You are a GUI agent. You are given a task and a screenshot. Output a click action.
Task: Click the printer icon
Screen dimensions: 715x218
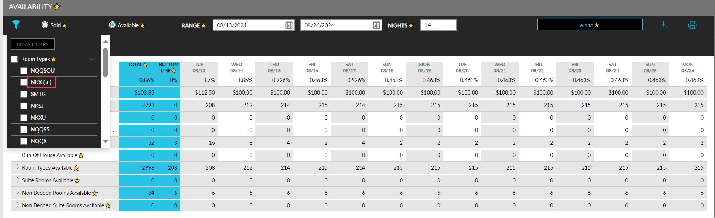coord(692,25)
